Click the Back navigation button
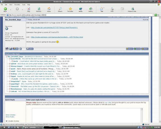 point(5,10)
